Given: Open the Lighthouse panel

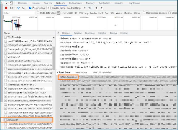Looking at the screenshot, I should [x=134, y=3].
